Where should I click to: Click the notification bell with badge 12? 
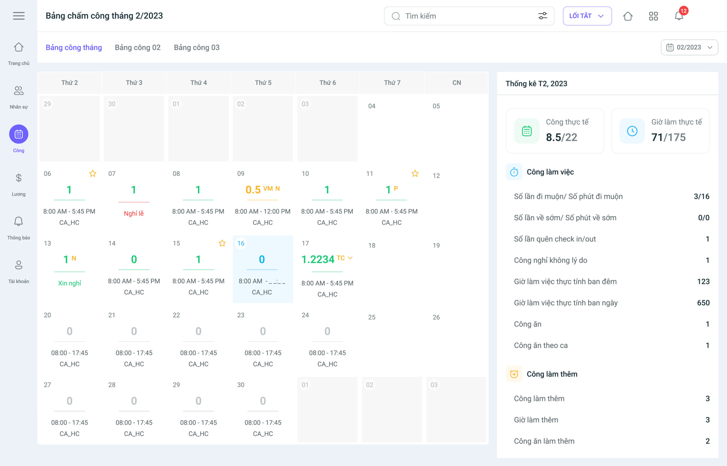click(679, 16)
